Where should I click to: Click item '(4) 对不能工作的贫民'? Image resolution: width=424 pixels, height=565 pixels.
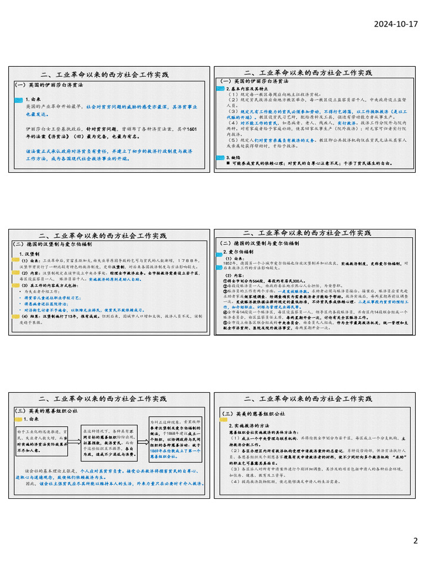[316, 129]
